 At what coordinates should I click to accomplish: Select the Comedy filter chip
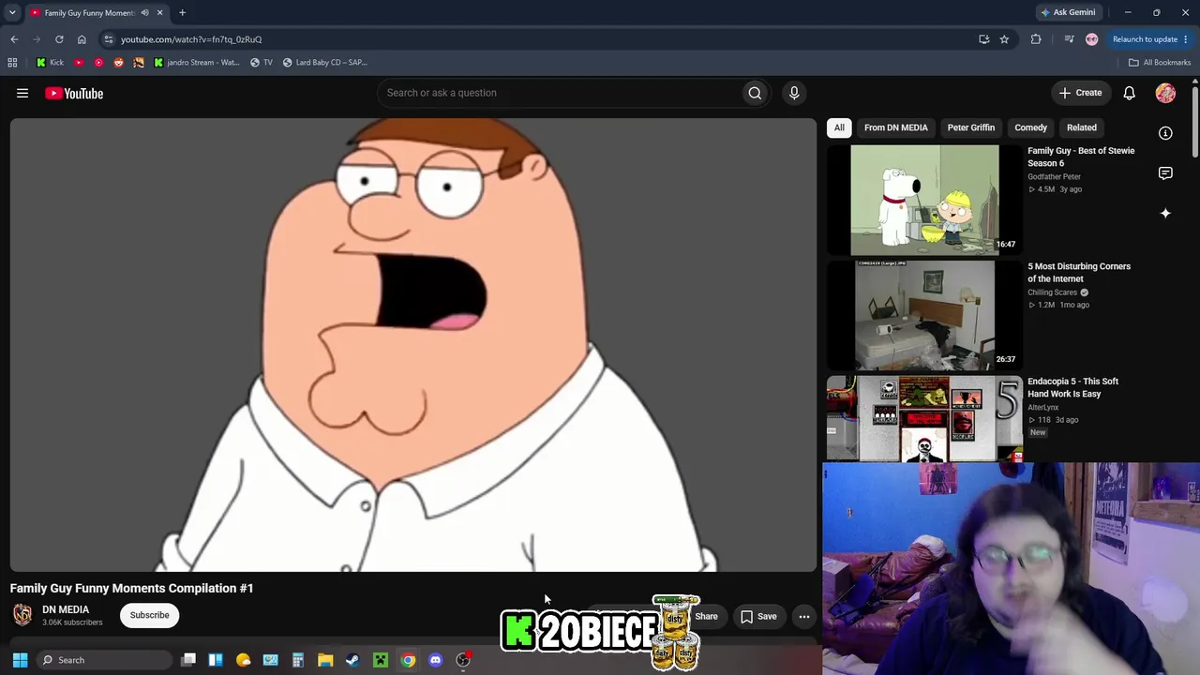1030,127
